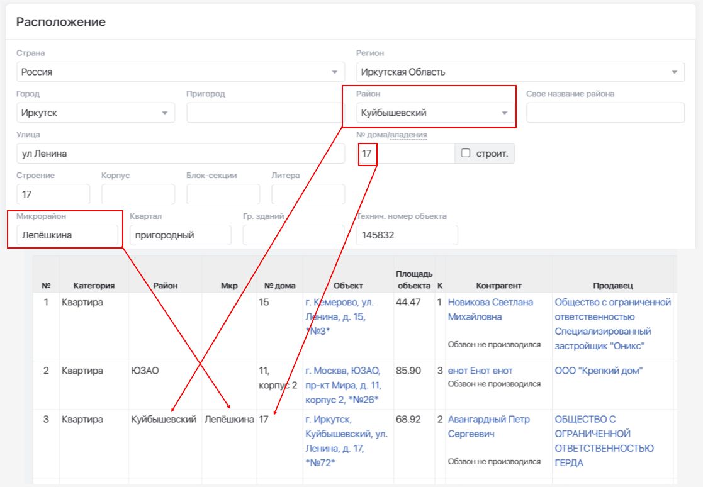The height and width of the screenshot is (487, 703).
Task: Open the Город dropdown with Иркутск
Action: [x=96, y=113]
